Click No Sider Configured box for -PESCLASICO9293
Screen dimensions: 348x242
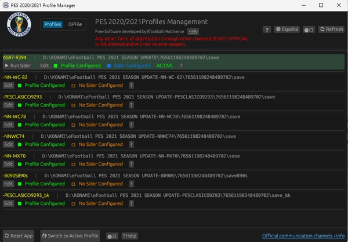click(74, 105)
